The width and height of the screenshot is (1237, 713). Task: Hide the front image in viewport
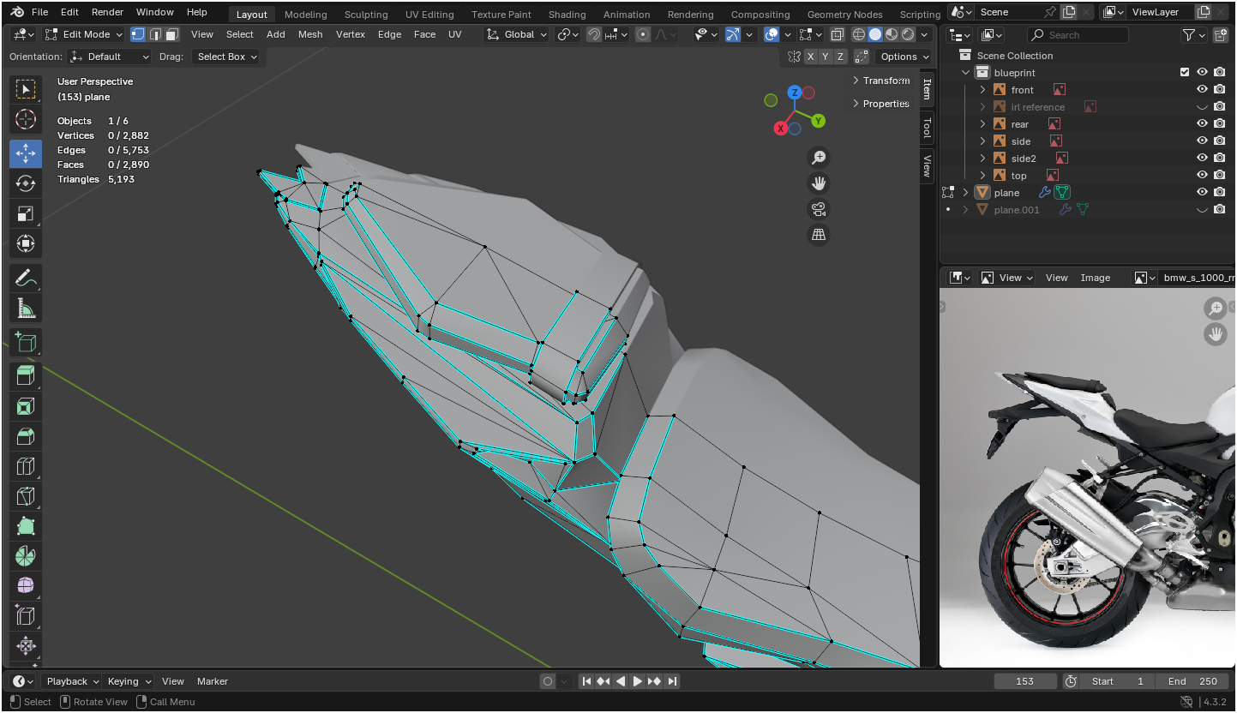(1202, 90)
